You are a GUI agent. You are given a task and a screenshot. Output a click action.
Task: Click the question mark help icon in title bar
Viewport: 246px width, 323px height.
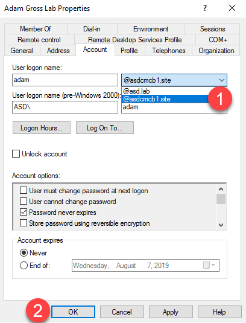click(x=205, y=8)
